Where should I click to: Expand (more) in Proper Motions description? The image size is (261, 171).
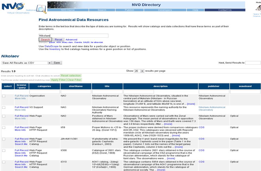(x=176, y=136)
